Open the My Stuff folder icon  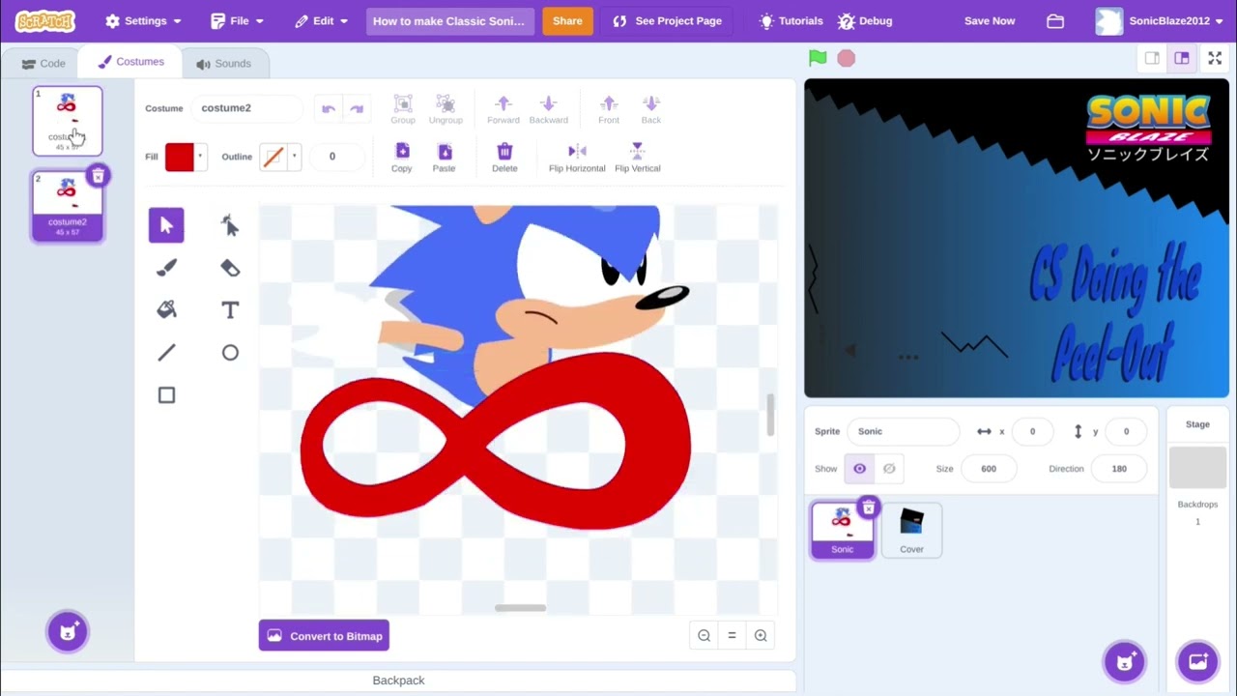pyautogui.click(x=1055, y=21)
